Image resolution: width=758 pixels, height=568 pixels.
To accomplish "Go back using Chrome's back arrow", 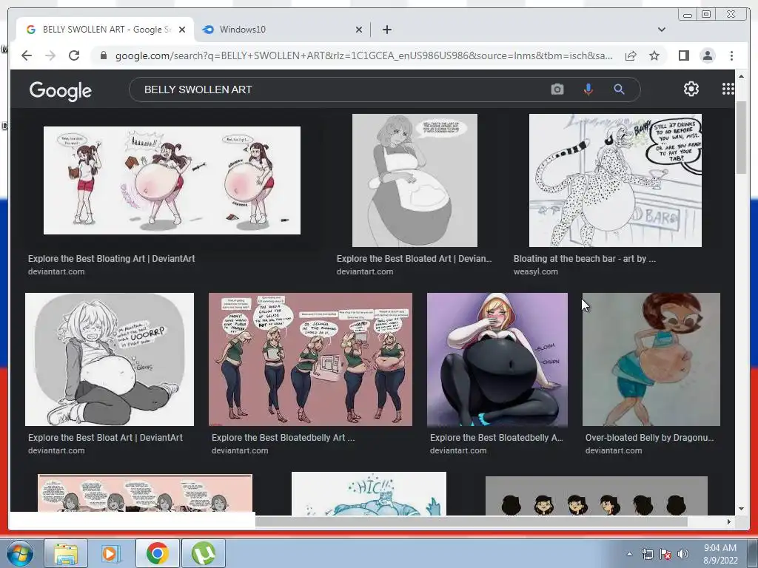I will coord(27,55).
